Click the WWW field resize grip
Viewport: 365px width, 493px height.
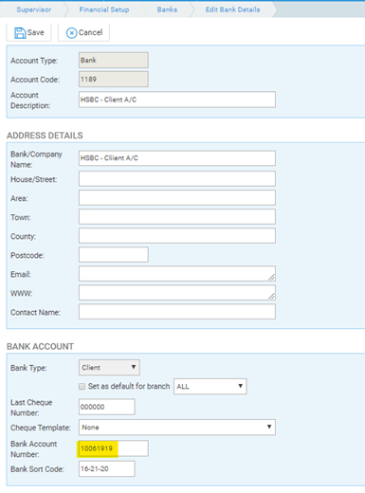[271, 296]
